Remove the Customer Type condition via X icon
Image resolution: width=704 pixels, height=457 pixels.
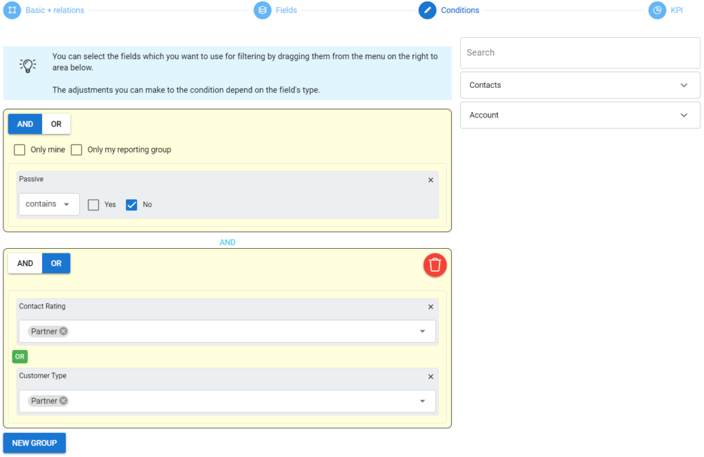click(x=430, y=377)
